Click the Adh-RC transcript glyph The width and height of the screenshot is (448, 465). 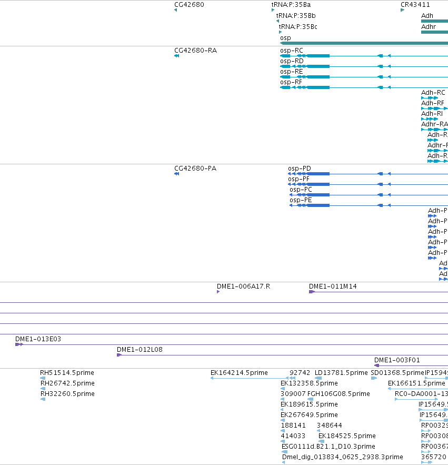pyautogui.click(x=430, y=98)
